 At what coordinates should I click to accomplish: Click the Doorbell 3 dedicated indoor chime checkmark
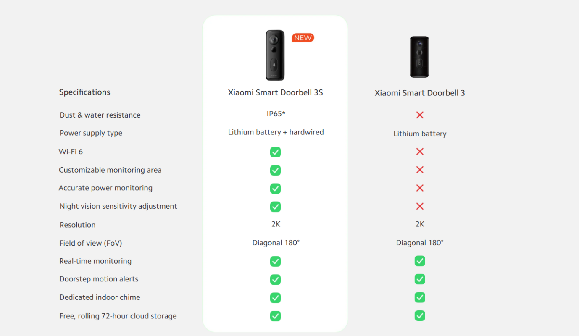pyautogui.click(x=420, y=297)
